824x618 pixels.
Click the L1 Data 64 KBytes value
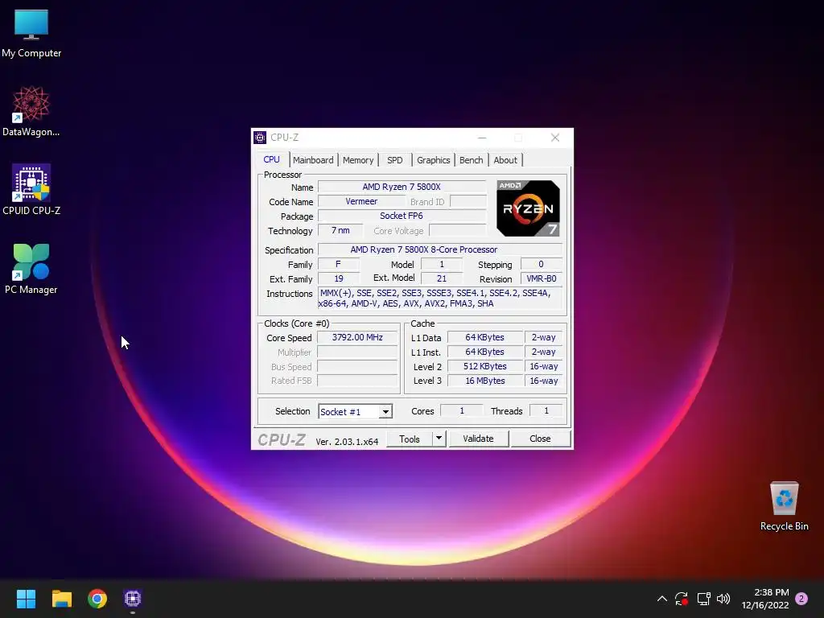(485, 337)
